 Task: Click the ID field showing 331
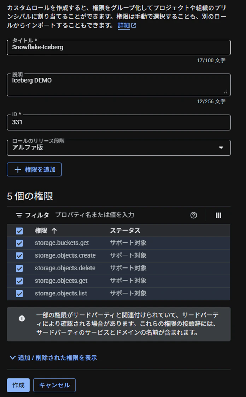pos(119,122)
